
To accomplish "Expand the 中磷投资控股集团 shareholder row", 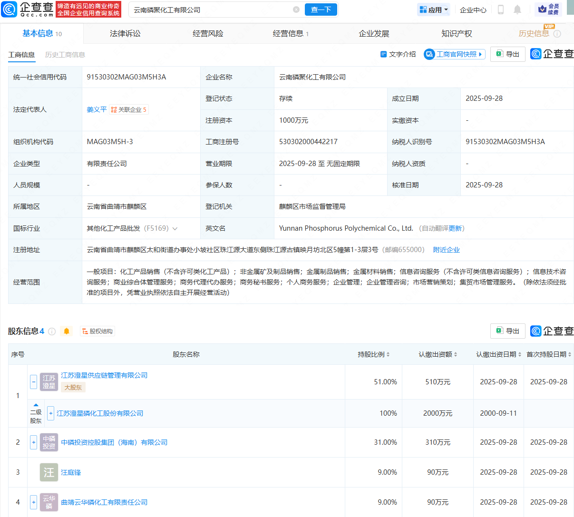I will 33,442.
